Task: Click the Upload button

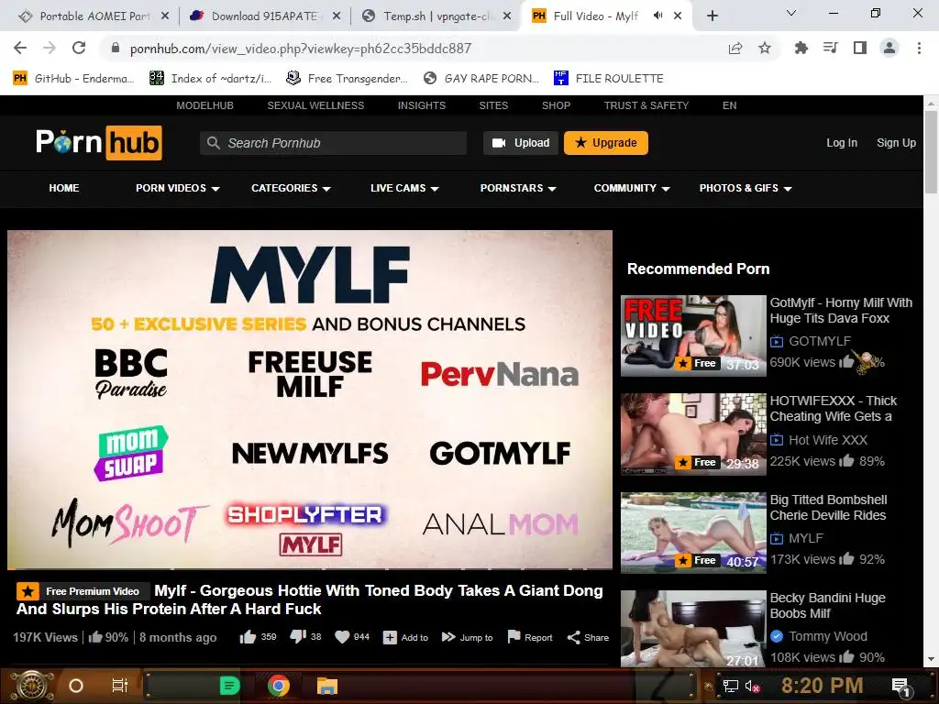Action: (521, 143)
